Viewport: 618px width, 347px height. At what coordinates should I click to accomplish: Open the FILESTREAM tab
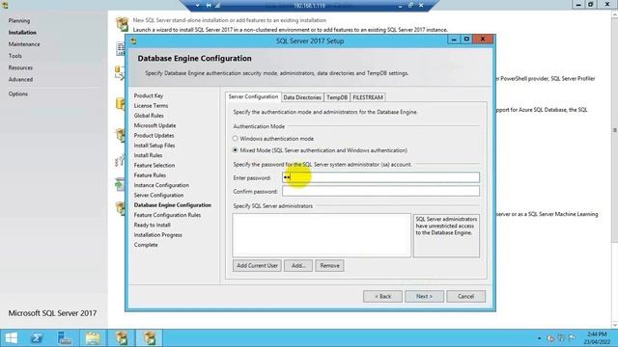(367, 97)
